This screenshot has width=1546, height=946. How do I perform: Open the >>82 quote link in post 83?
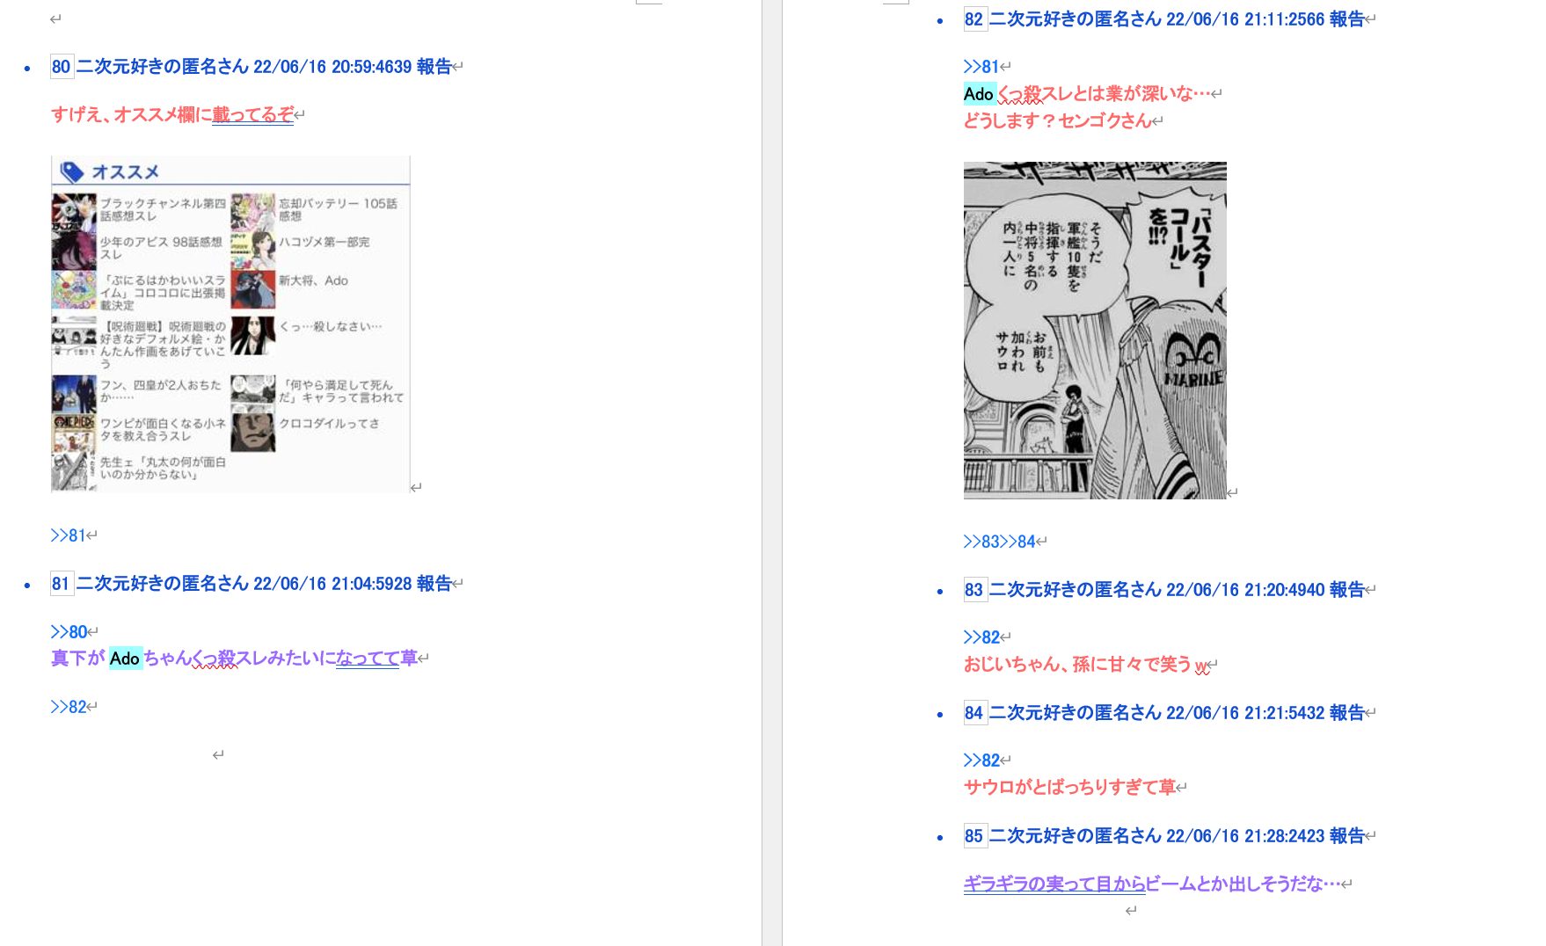982,637
